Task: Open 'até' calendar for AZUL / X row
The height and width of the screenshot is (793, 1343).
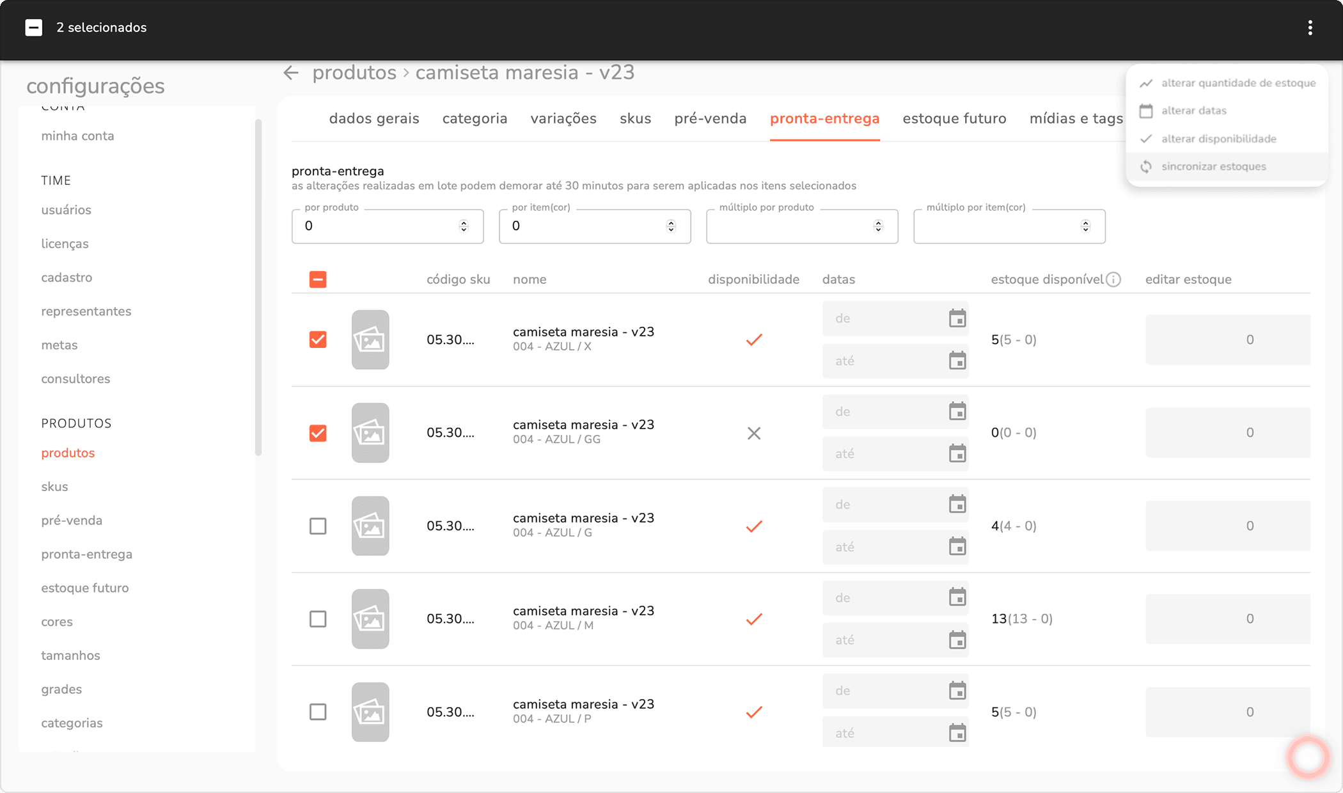Action: click(957, 361)
